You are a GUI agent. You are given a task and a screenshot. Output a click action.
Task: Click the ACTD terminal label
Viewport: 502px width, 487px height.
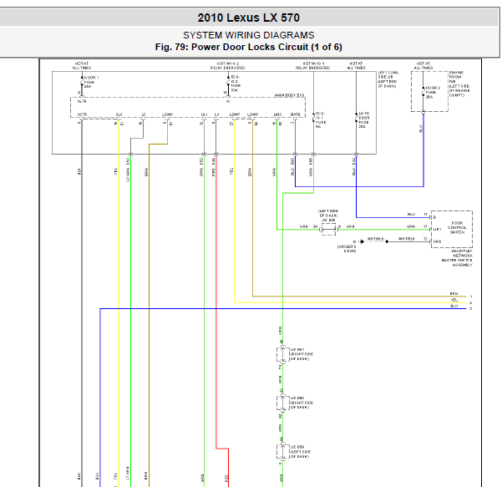pos(82,114)
